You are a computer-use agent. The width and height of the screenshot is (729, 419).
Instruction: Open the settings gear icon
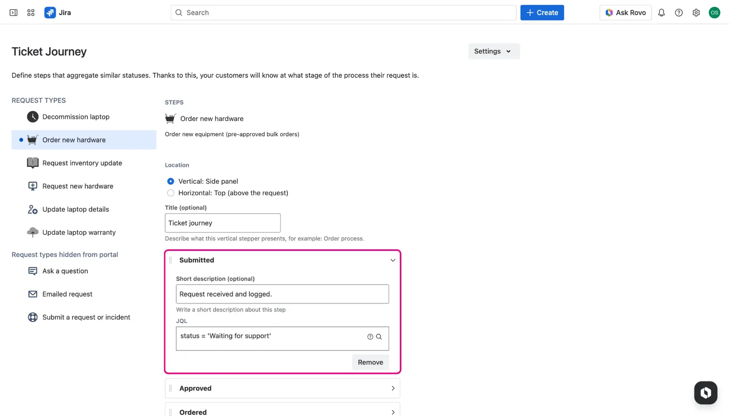(696, 13)
